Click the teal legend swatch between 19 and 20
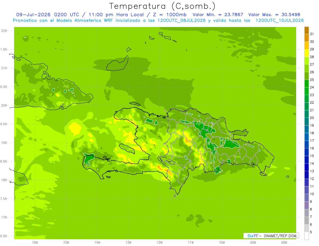The image size is (319, 246). tap(307, 122)
